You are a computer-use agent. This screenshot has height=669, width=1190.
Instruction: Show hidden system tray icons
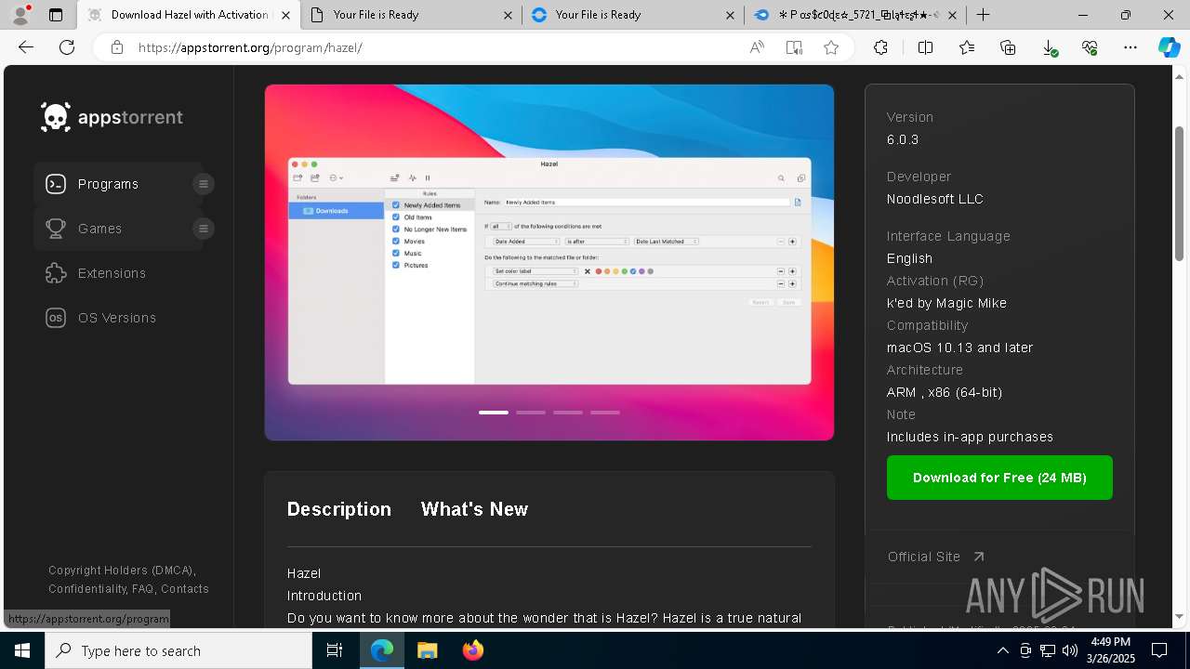[1002, 650]
